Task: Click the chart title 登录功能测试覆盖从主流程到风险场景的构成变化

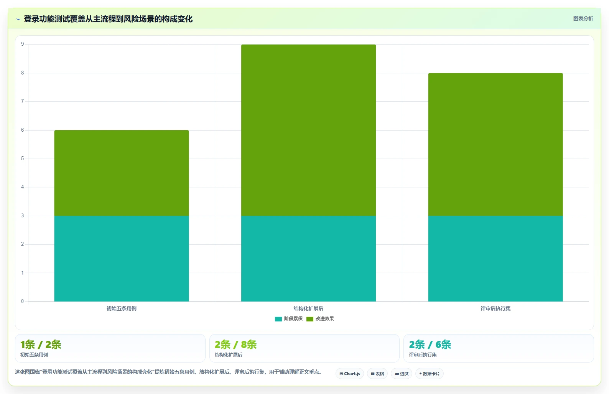Action: [x=108, y=19]
